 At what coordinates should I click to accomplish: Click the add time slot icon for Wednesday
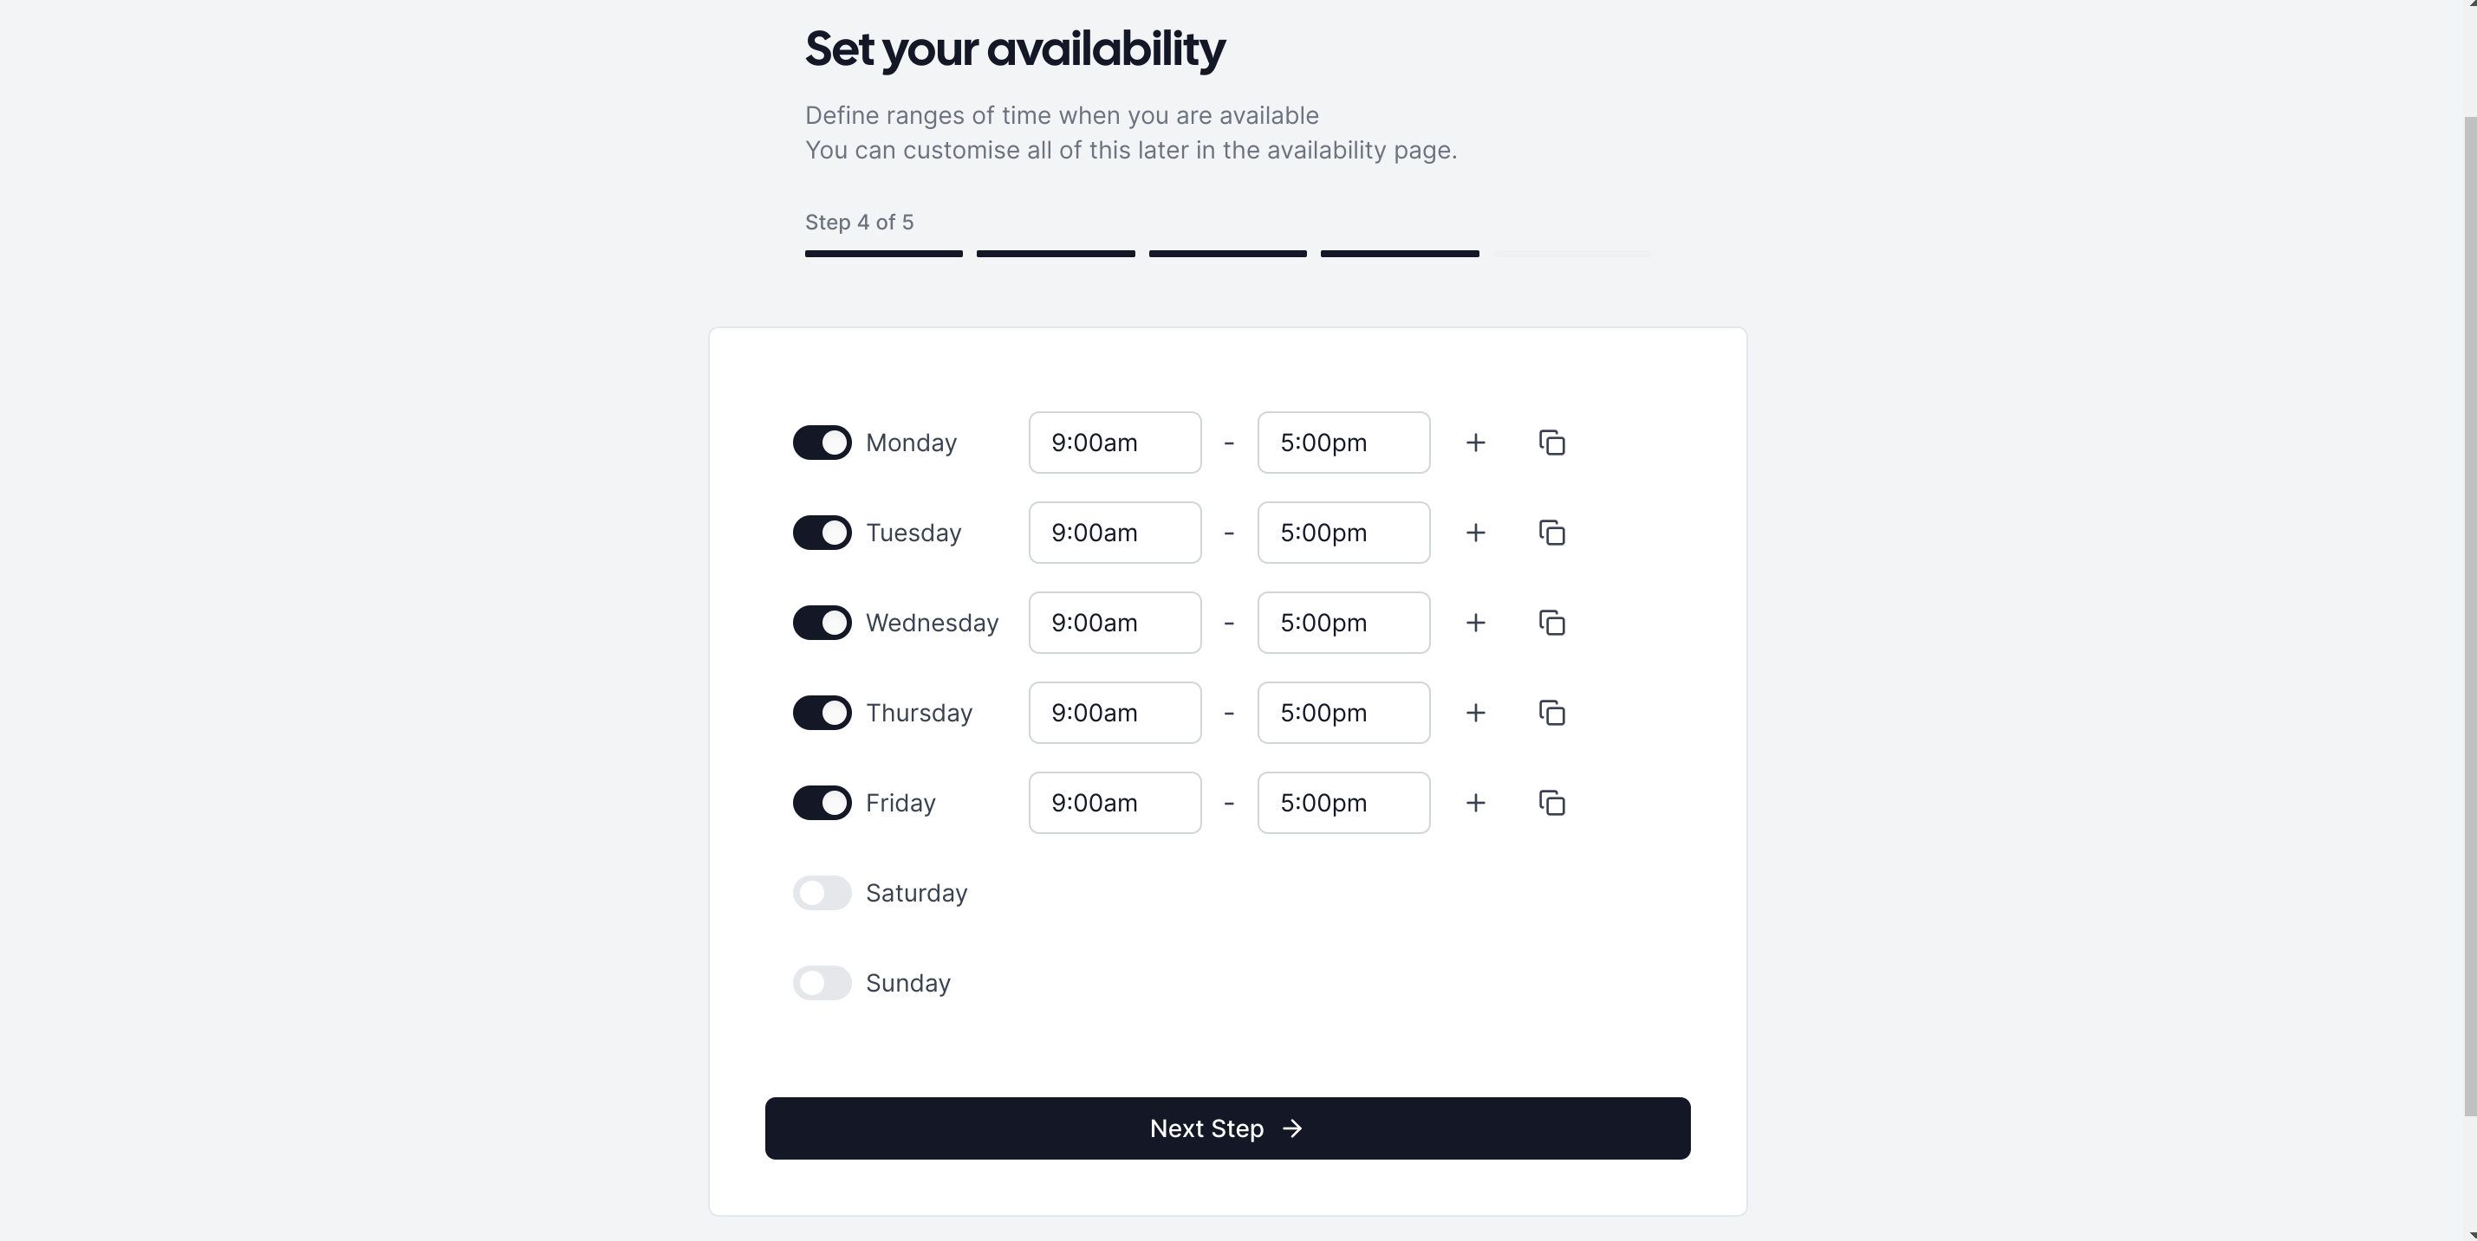click(1473, 622)
